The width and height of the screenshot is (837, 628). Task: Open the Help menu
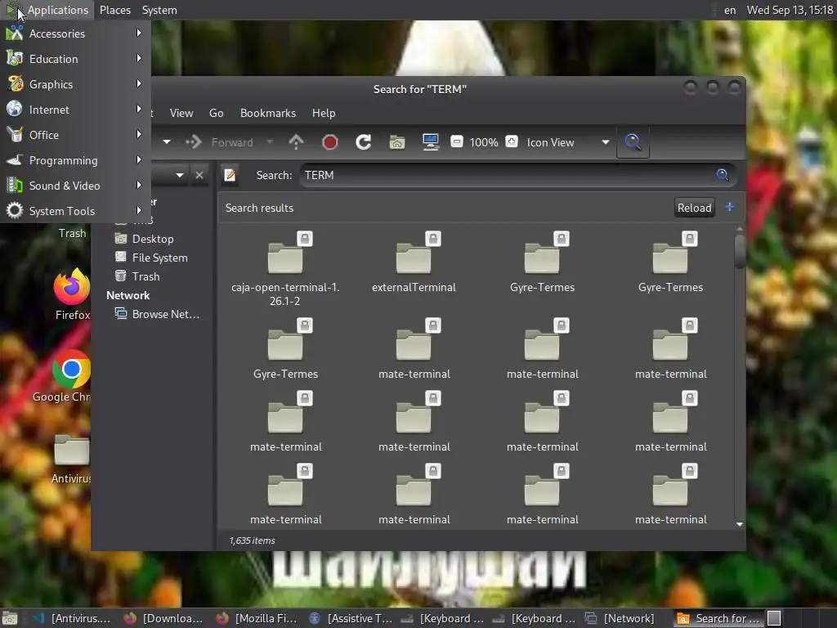324,113
